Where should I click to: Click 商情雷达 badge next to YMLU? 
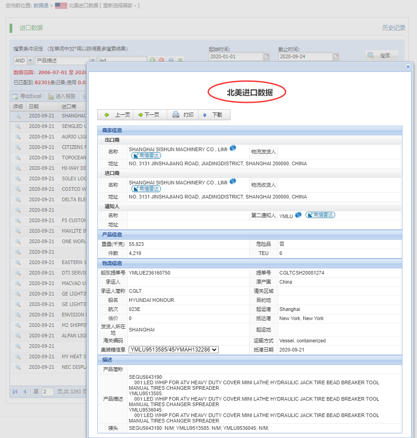click(x=320, y=215)
